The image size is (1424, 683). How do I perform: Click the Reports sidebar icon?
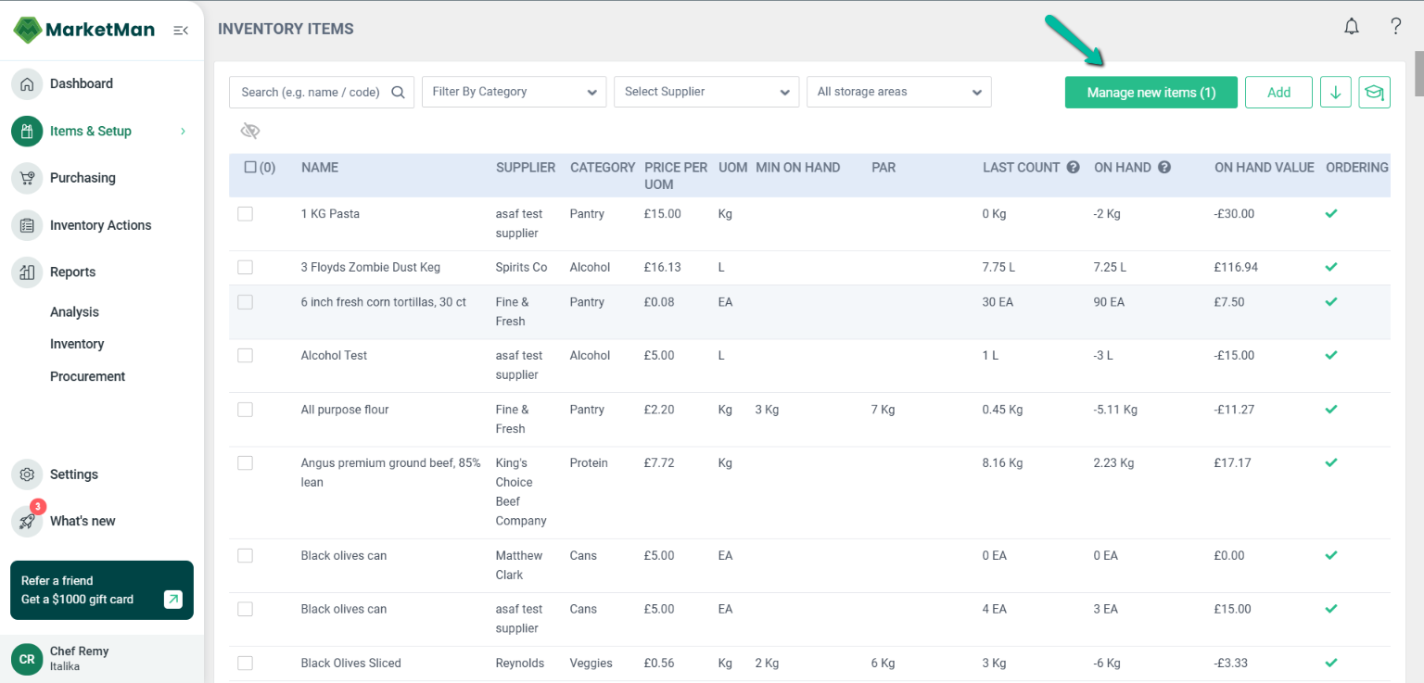(x=27, y=272)
